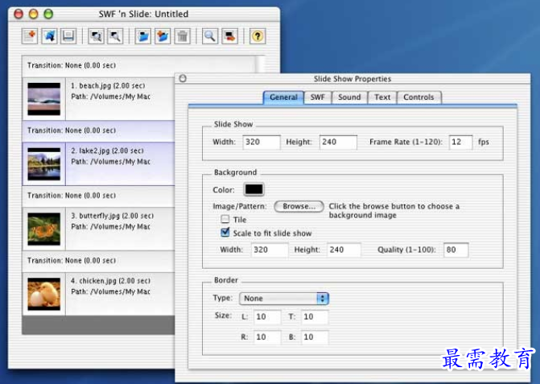Click the blue arrow open toolbar icon
The height and width of the screenshot is (384, 540).
coord(49,36)
